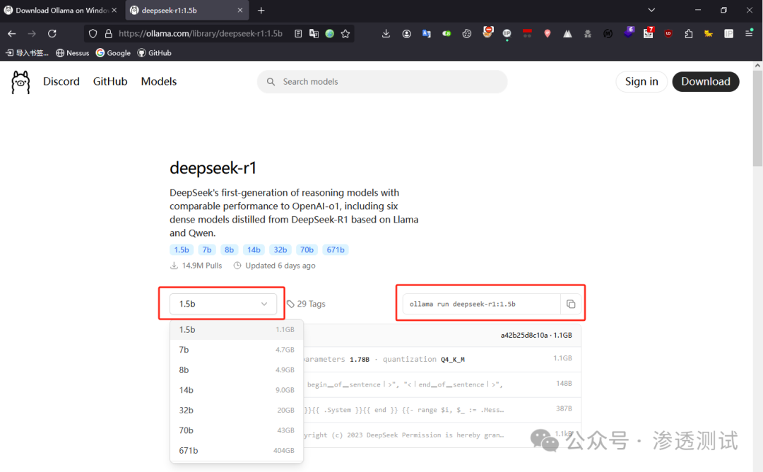Select the 70b size tag

(x=307, y=249)
